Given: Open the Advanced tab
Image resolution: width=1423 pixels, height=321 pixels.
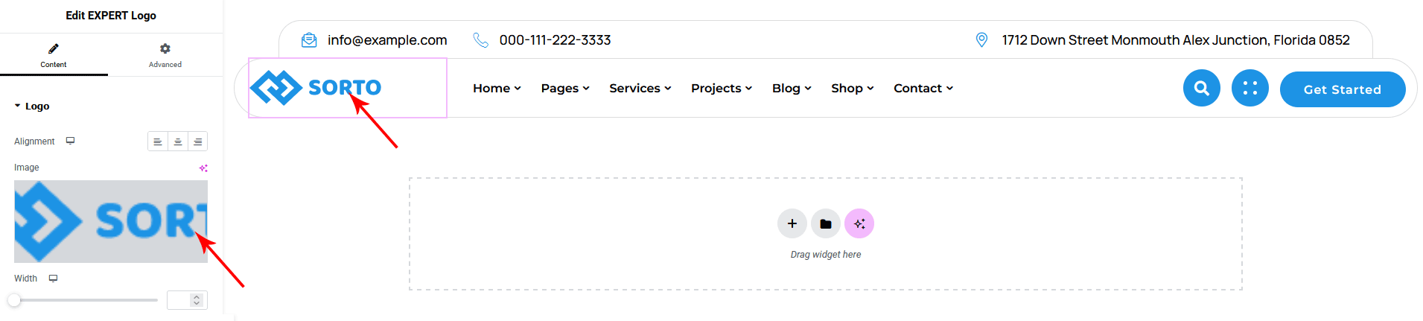Looking at the screenshot, I should 165,55.
